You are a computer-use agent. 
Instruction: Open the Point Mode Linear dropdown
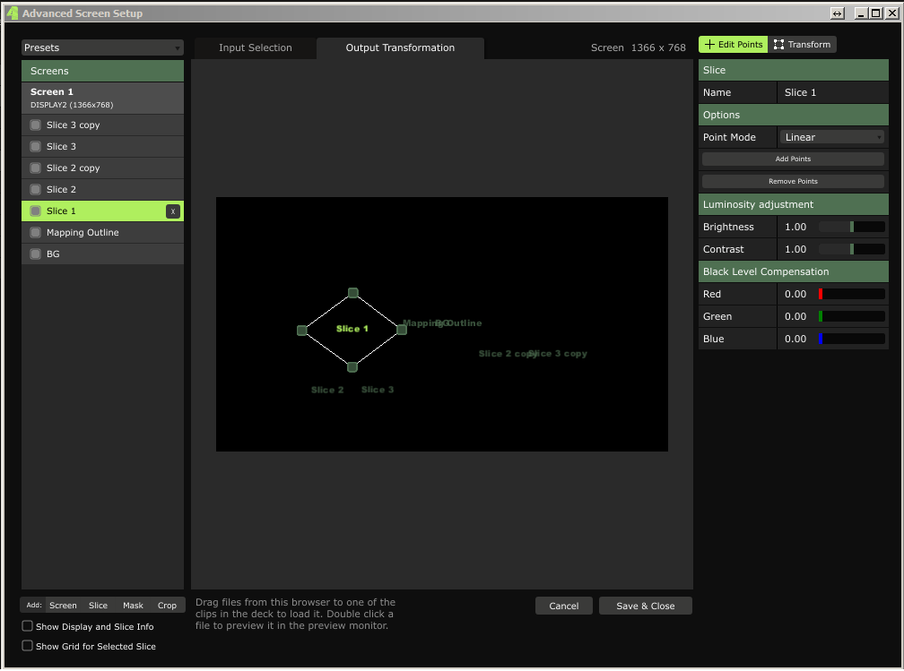832,137
